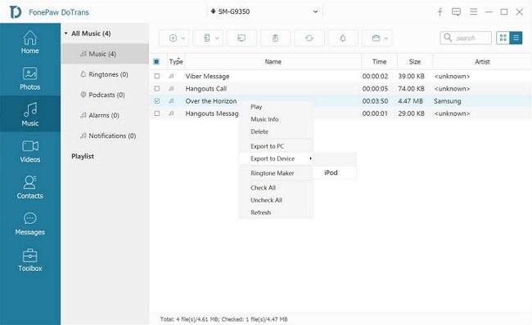532x325 pixels.
Task: Click the toolbox briefcase toolbar icon
Action: pos(376,38)
